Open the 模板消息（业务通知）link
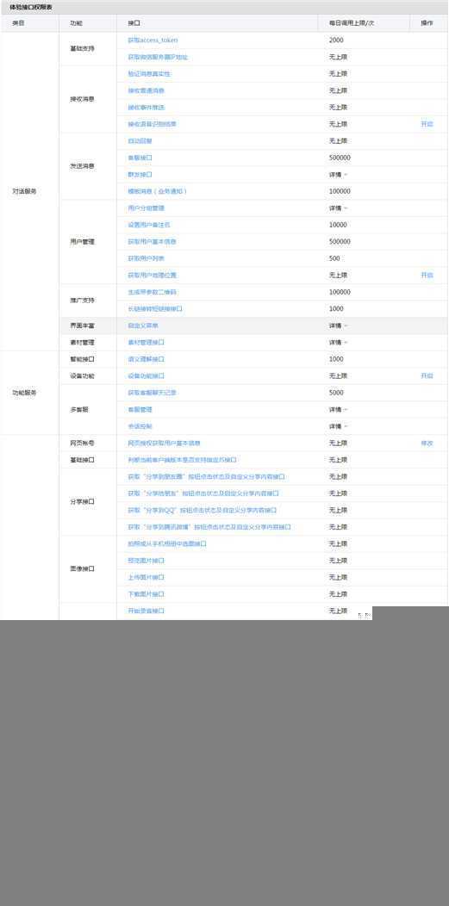The width and height of the screenshot is (449, 906). click(157, 191)
